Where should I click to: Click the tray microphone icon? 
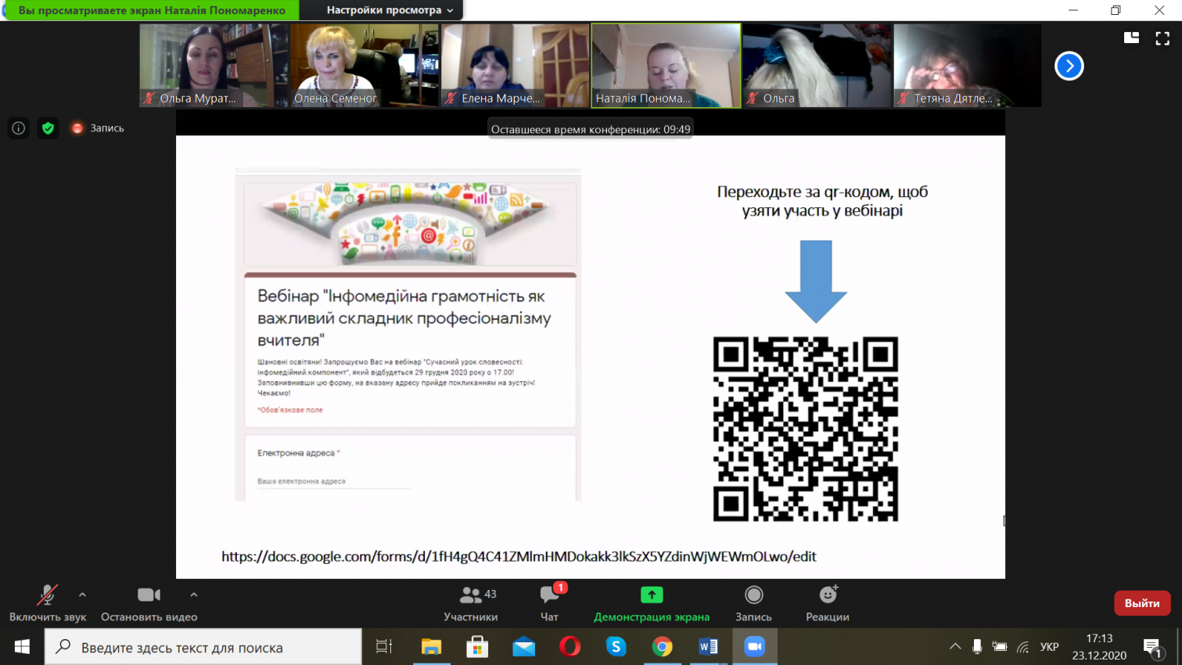977,647
